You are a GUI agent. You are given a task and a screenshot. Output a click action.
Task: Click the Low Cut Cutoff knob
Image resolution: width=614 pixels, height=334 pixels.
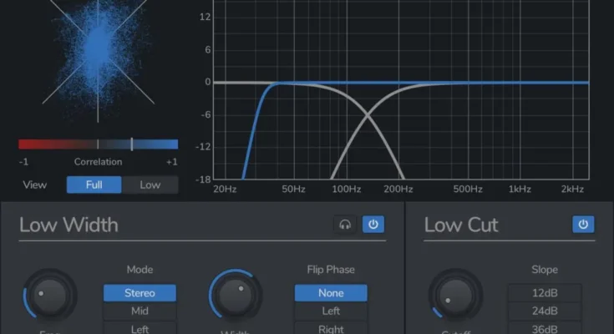(455, 295)
